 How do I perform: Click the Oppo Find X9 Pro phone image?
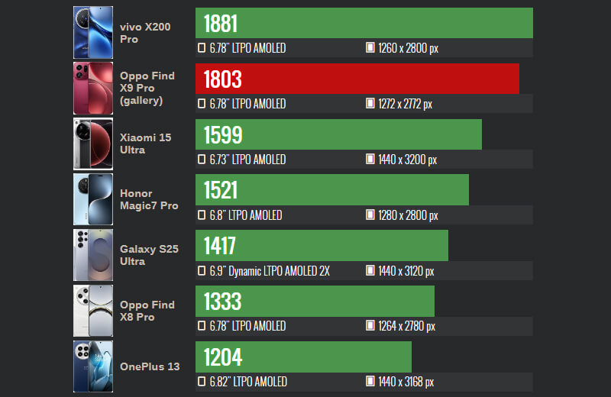pos(93,89)
